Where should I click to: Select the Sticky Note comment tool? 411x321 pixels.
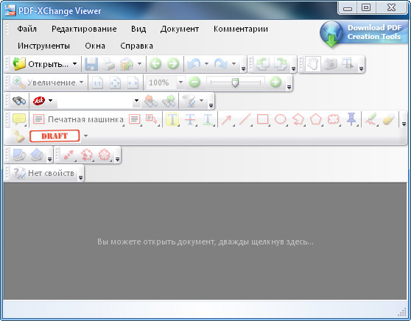click(19, 119)
